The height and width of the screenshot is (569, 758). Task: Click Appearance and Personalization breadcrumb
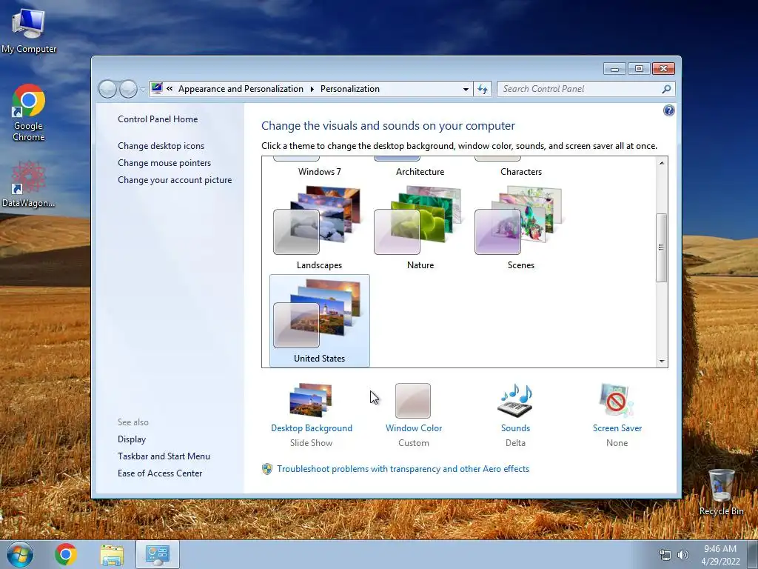click(241, 89)
